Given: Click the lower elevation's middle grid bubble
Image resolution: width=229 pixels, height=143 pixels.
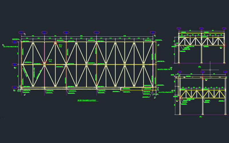Looking at the screenshot, I should tap(203, 72).
